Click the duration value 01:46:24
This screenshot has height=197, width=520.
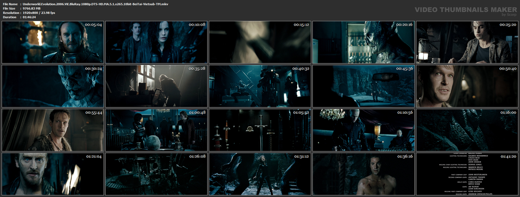[x=29, y=17]
